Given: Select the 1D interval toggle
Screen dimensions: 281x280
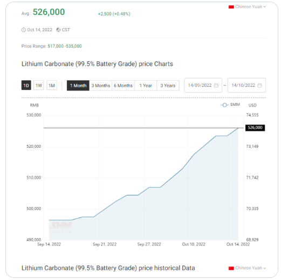Looking at the screenshot, I should click(26, 85).
